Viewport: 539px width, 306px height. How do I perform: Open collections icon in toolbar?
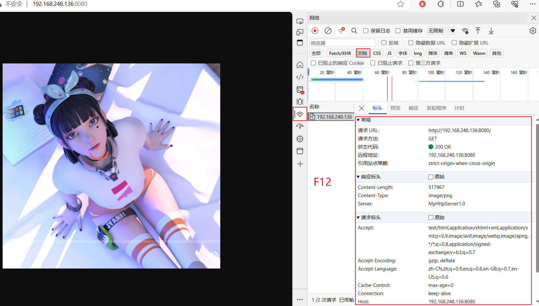click(x=497, y=4)
